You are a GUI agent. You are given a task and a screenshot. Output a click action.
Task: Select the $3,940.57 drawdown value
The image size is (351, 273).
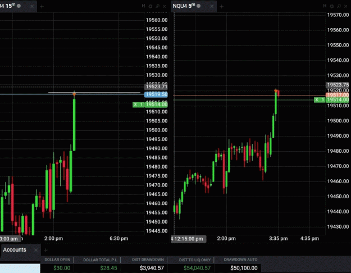click(152, 268)
